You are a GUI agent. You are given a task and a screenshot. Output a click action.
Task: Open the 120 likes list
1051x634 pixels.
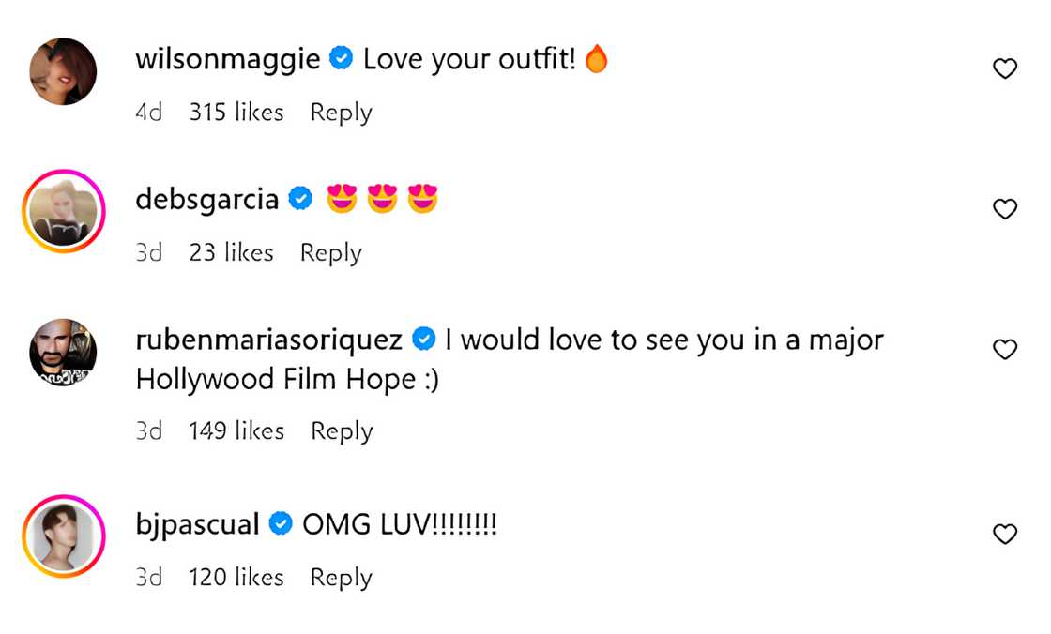click(236, 578)
